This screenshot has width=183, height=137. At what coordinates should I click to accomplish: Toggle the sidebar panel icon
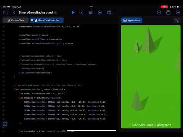click(x=6, y=13)
